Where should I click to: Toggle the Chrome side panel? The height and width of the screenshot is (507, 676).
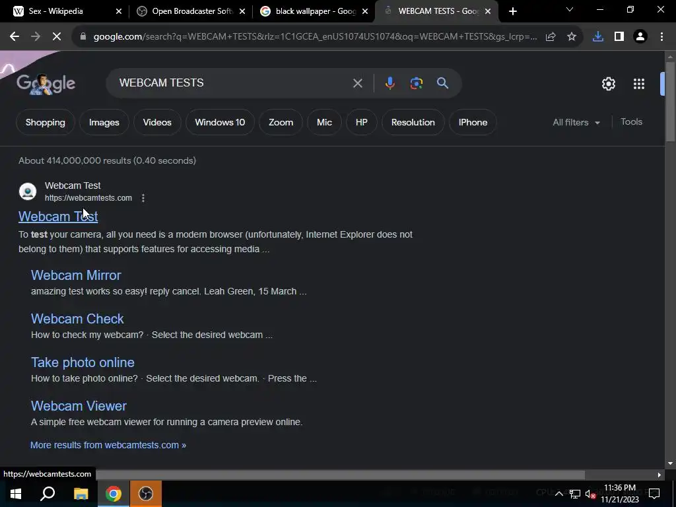pyautogui.click(x=619, y=37)
